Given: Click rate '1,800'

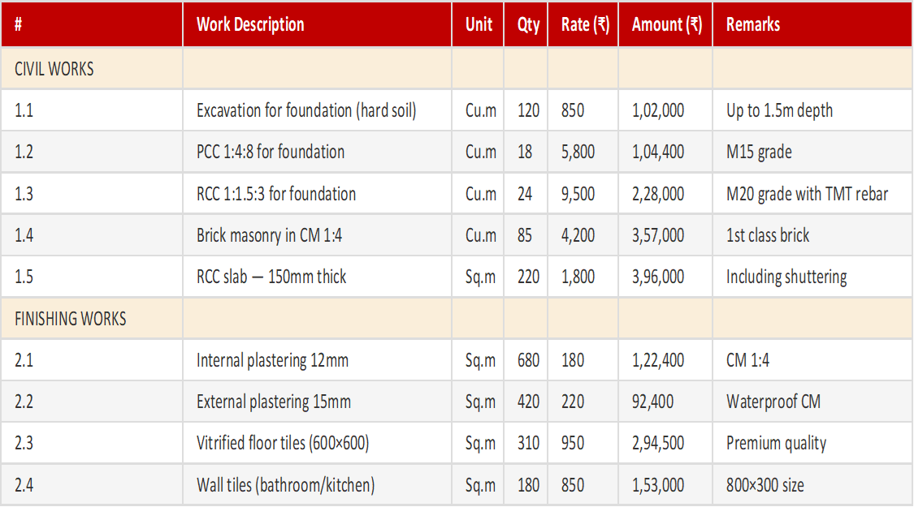Looking at the screenshot, I should (578, 277).
